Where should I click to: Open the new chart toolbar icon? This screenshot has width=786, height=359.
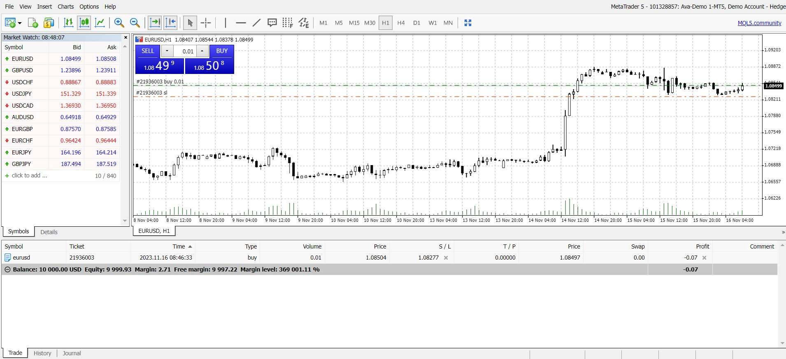point(10,23)
